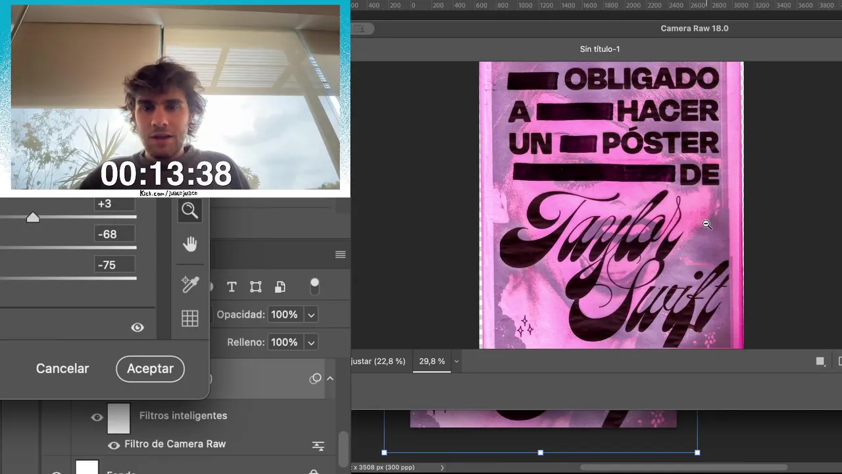Screen dimensions: 842x474
Task: Click the -68 slider value field
Action: tap(115, 234)
